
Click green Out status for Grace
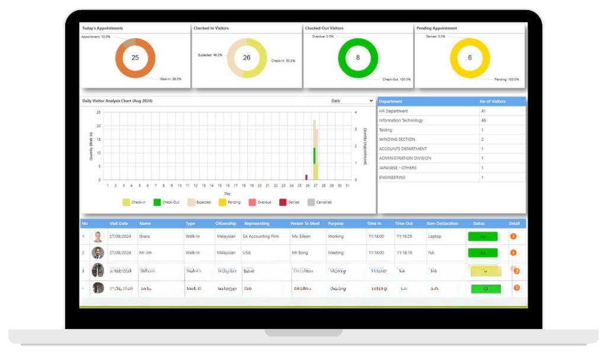tap(483, 237)
